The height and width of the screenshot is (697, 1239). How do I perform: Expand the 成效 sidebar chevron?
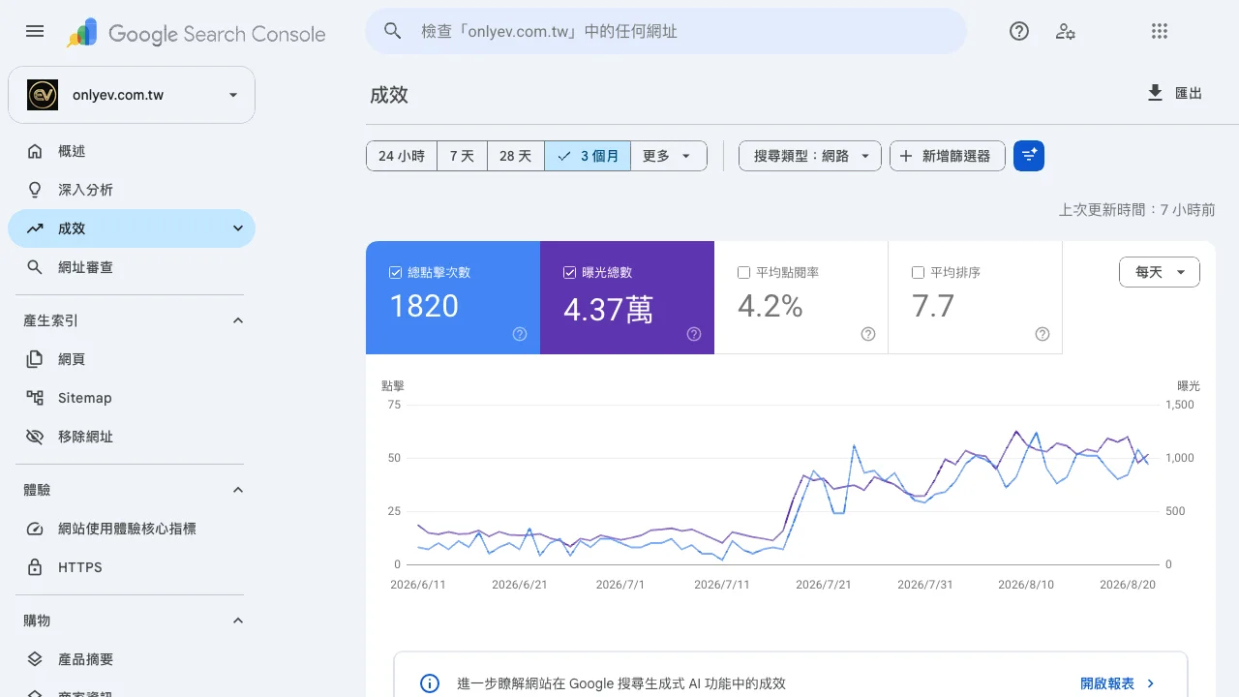[x=238, y=228]
